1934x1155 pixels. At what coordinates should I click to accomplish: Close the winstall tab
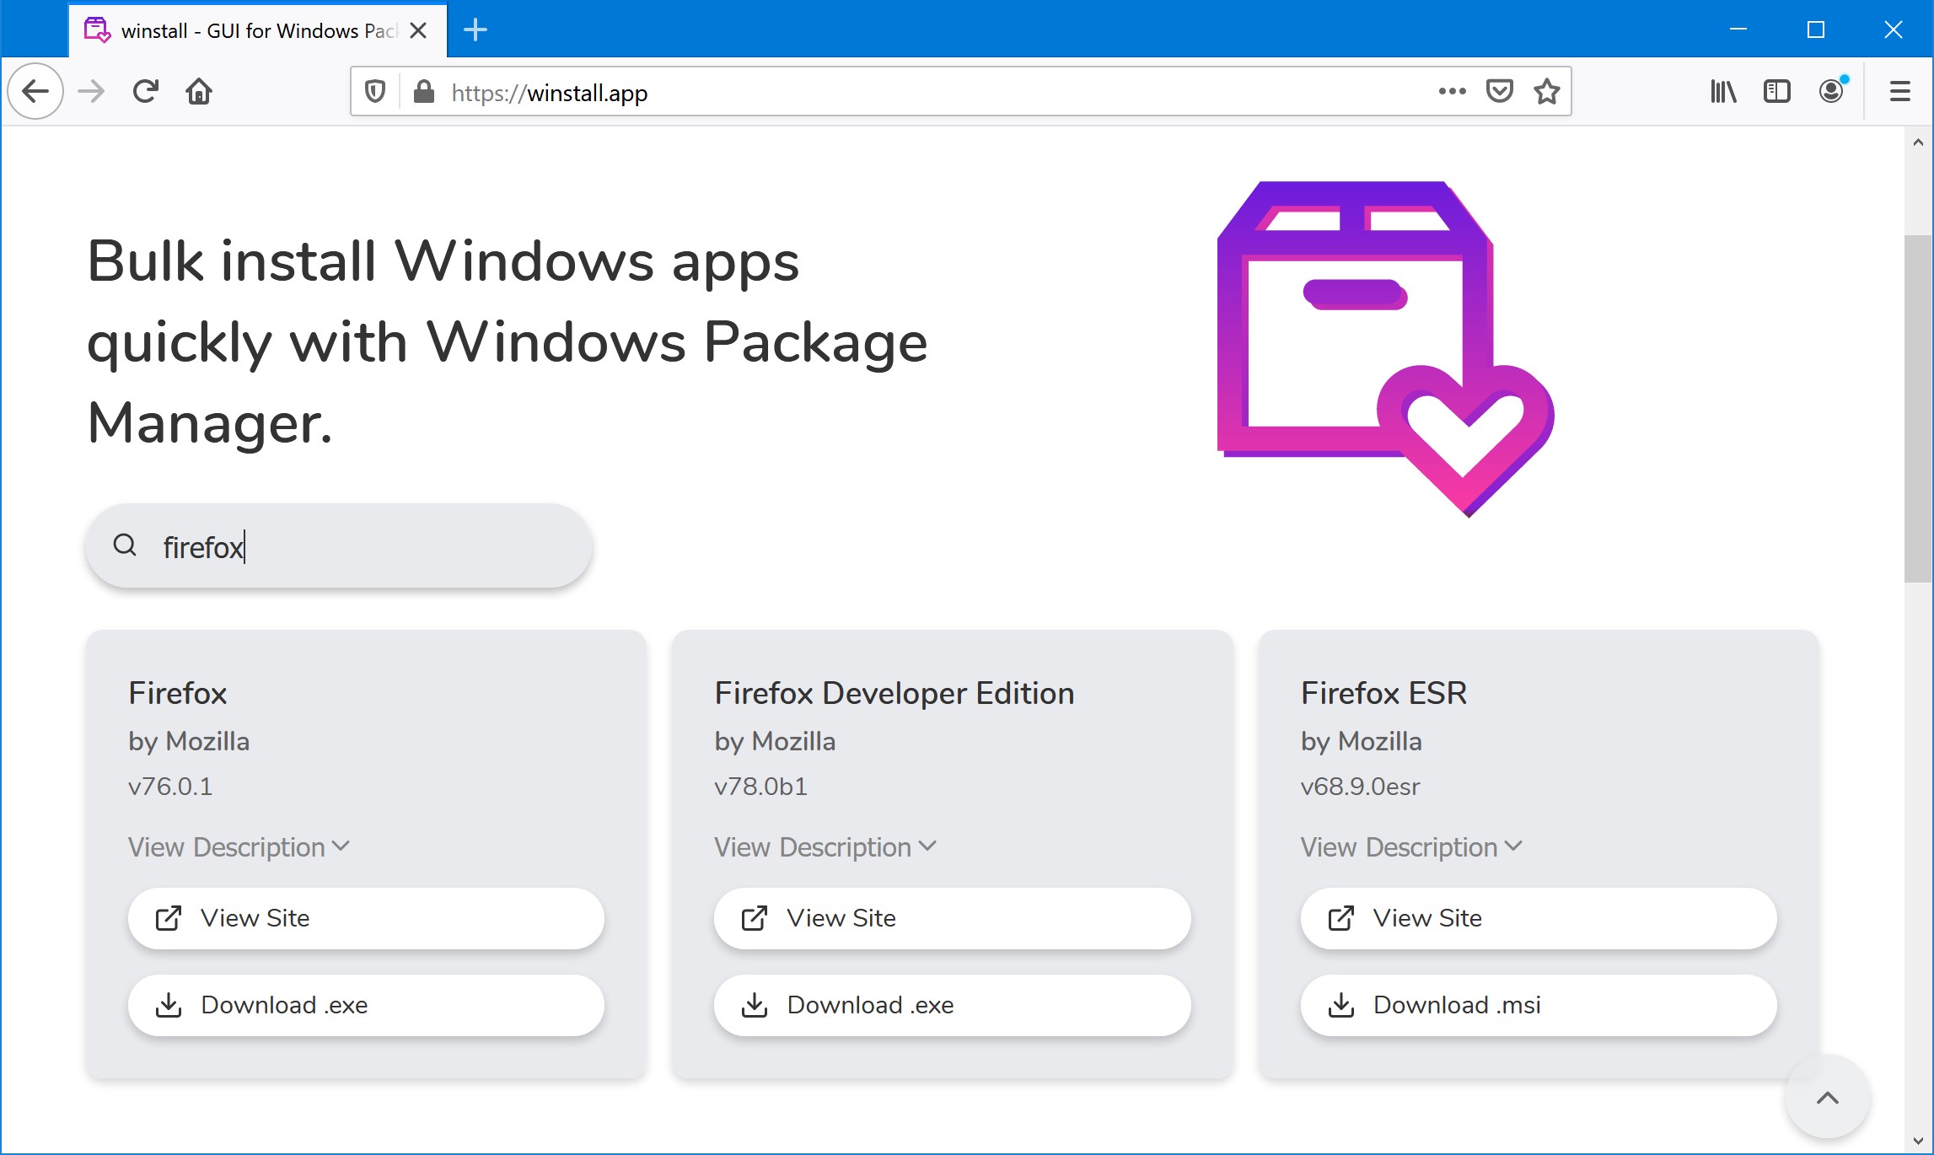[x=418, y=30]
